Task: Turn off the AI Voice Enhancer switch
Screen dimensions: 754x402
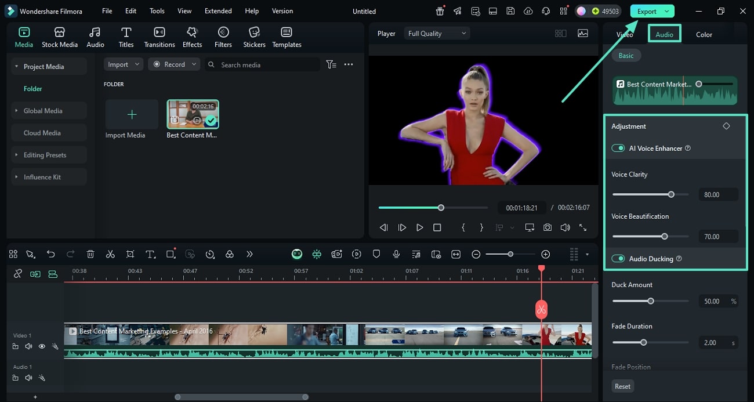Action: pos(618,148)
